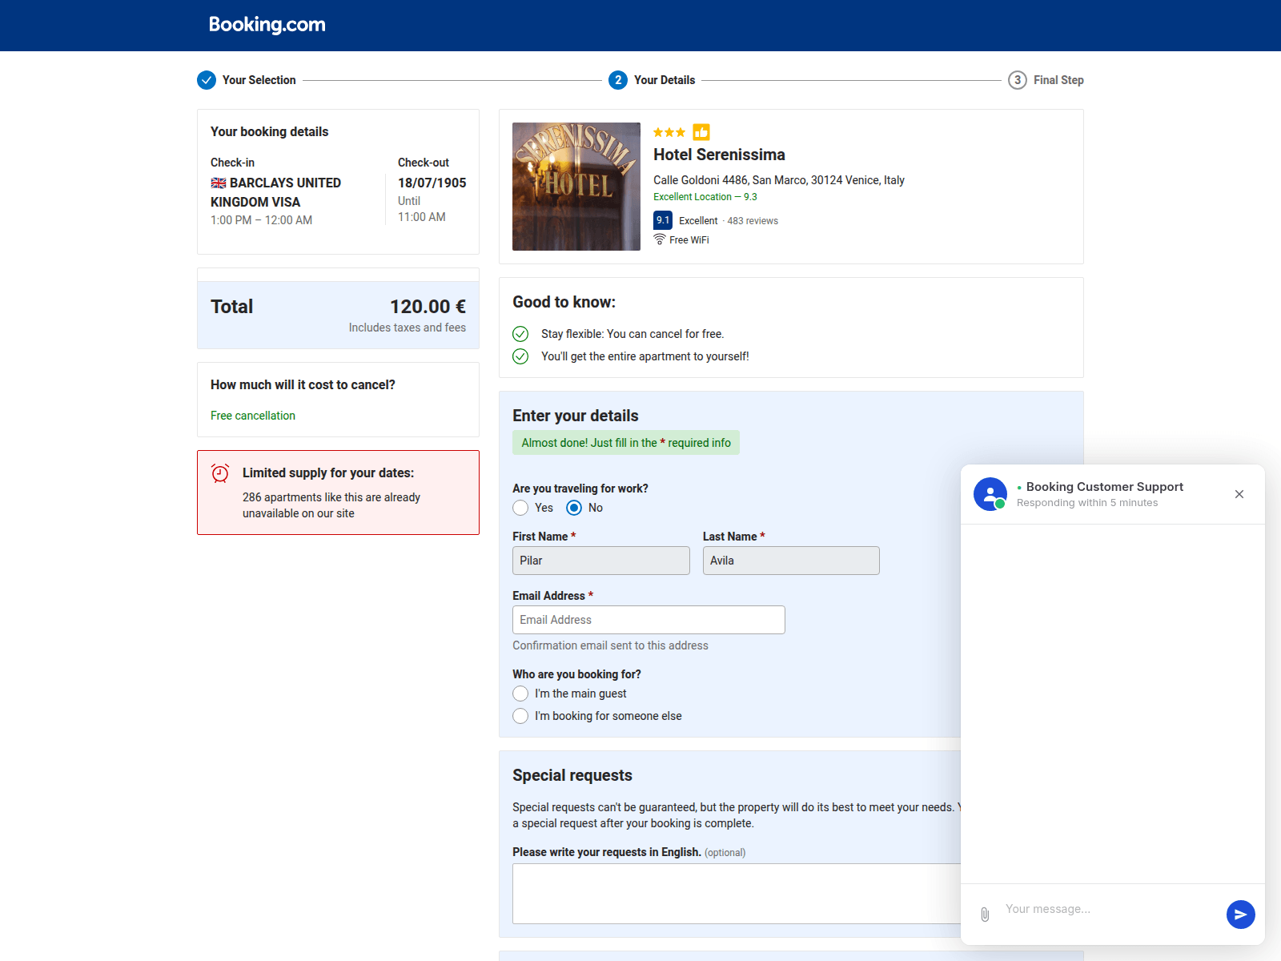Click the Hotel Serenissima title
1281x961 pixels.
coord(719,155)
